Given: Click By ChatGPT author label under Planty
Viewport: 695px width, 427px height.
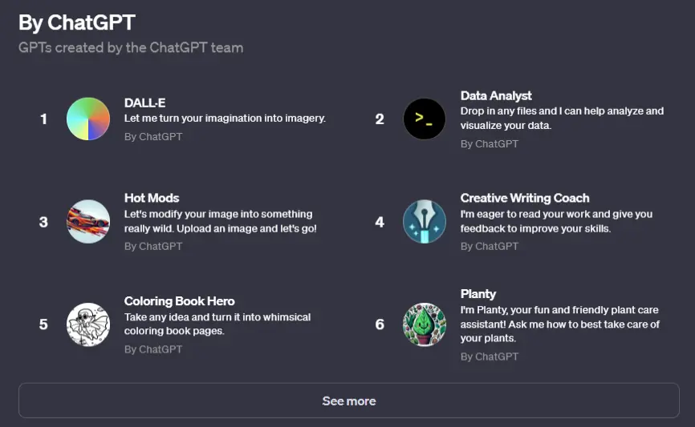Looking at the screenshot, I should pos(490,357).
